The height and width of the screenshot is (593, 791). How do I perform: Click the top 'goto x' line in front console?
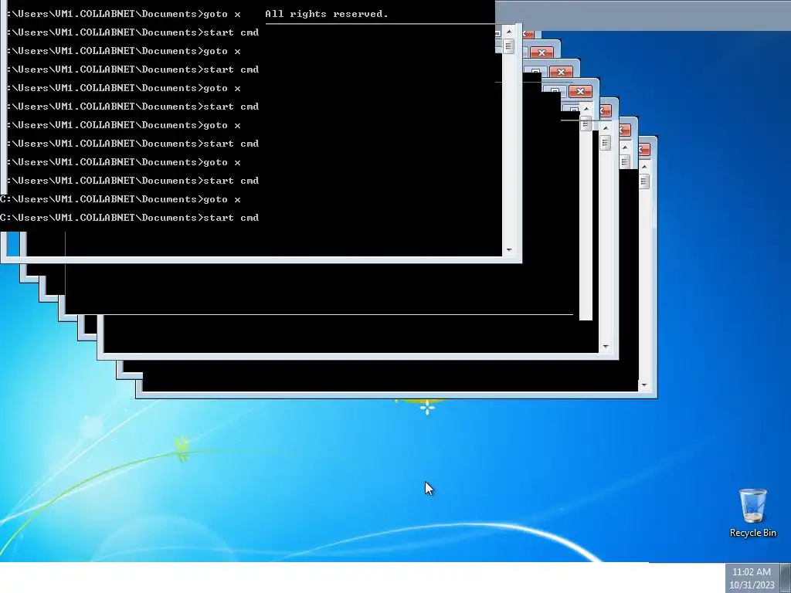pos(222,14)
